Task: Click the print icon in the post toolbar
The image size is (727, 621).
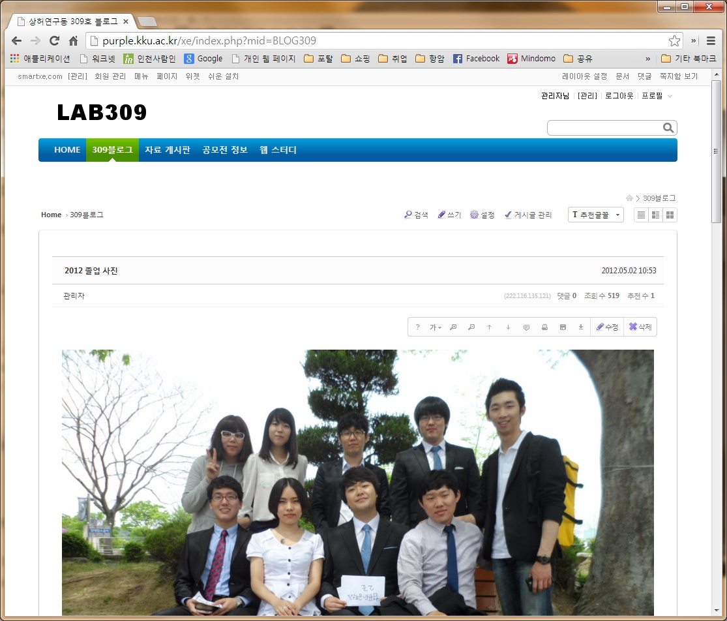Action: pos(544,327)
